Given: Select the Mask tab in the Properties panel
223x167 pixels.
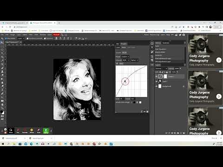Looking at the screenshot, I should tap(124, 47).
